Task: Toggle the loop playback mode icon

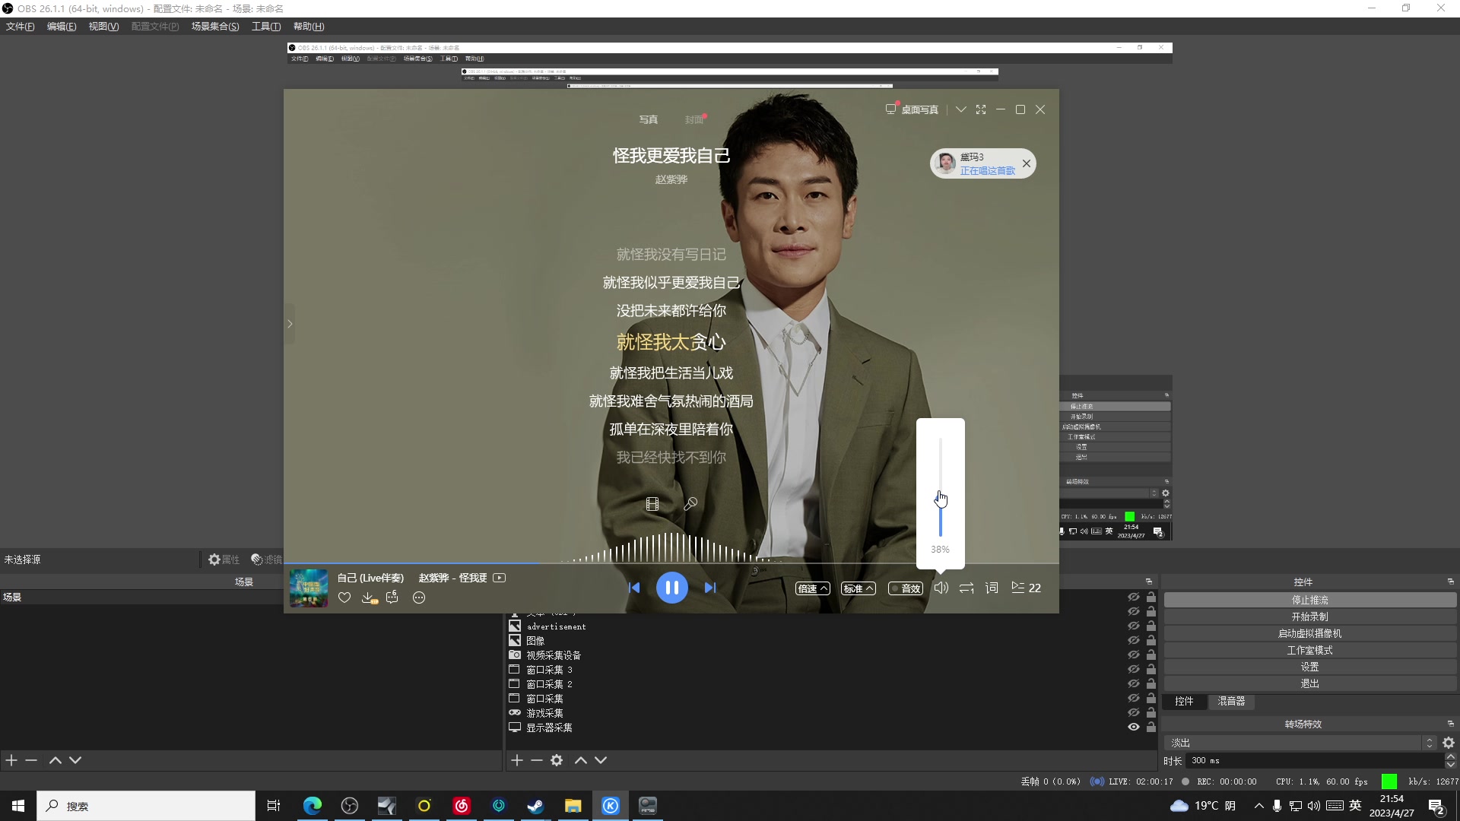Action: coord(966,588)
